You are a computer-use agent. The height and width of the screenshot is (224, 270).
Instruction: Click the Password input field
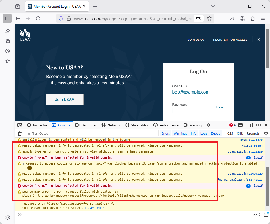189,108
